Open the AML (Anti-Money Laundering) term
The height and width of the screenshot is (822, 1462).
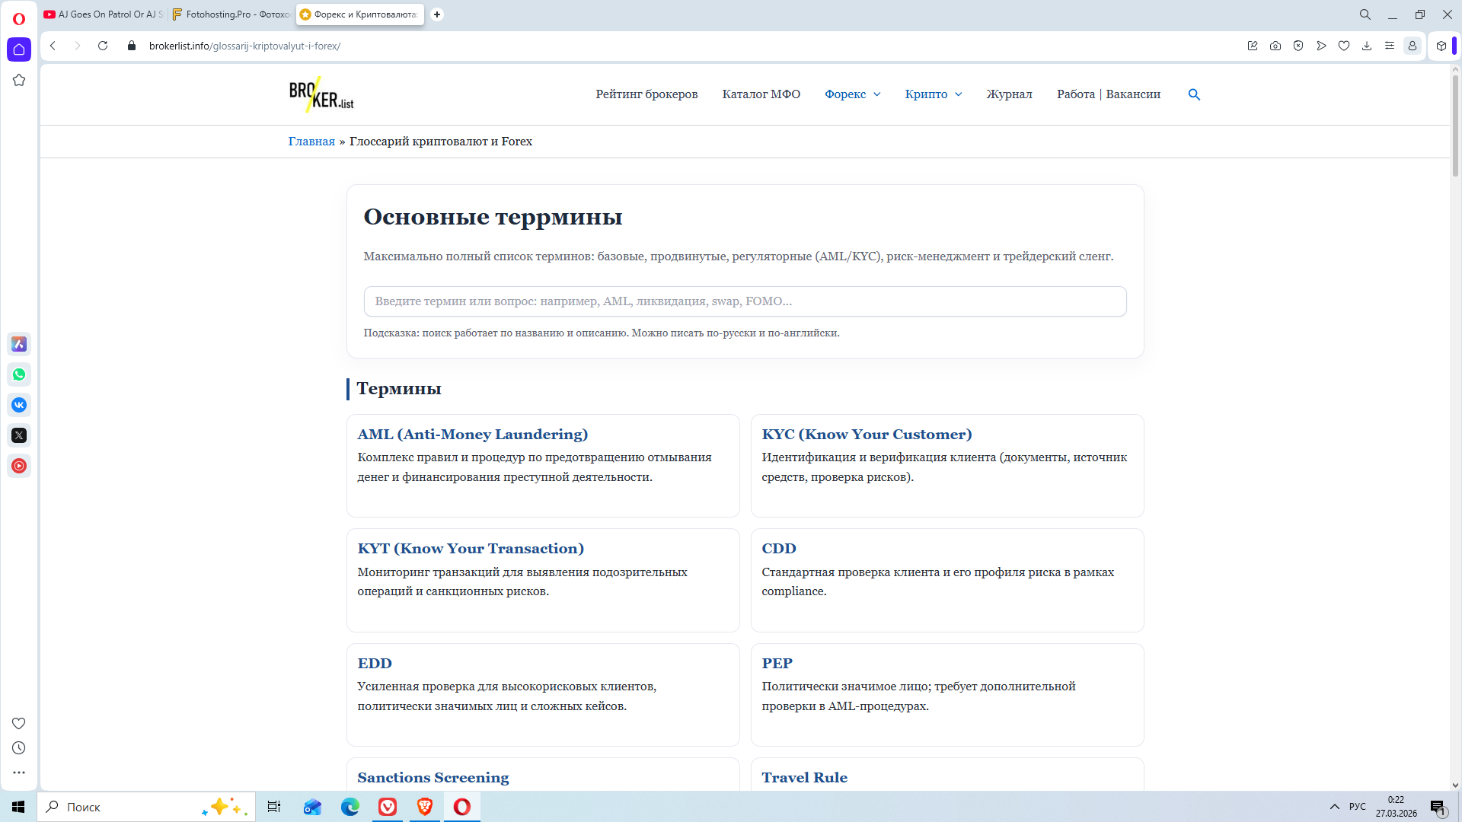click(x=472, y=434)
